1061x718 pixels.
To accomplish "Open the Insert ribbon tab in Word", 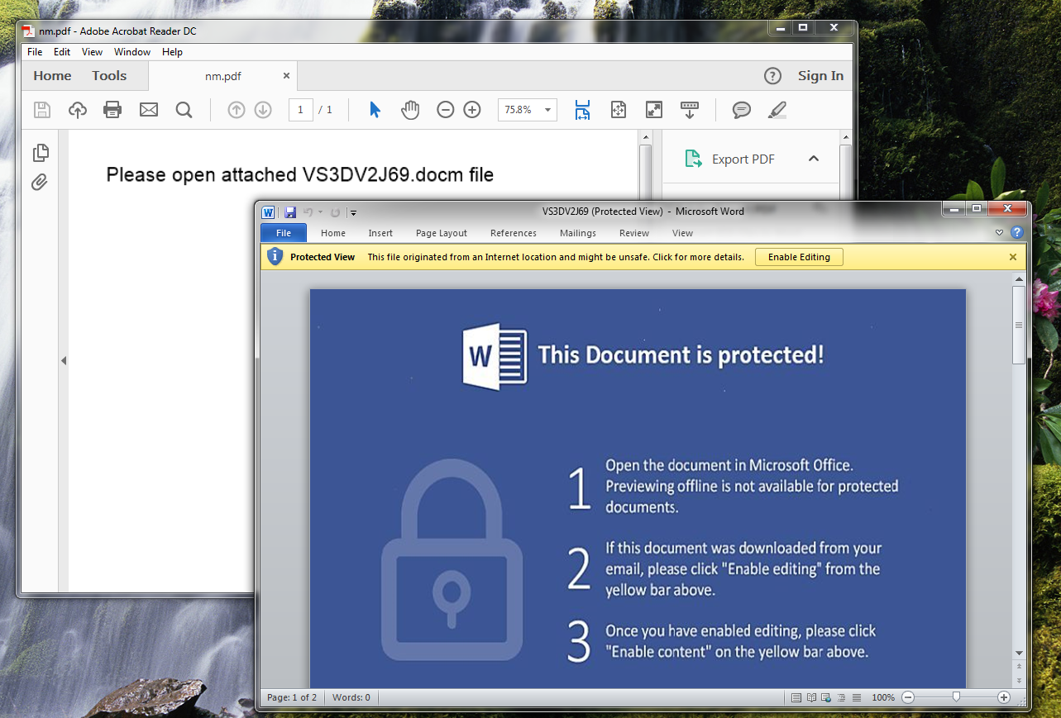I will (x=380, y=233).
